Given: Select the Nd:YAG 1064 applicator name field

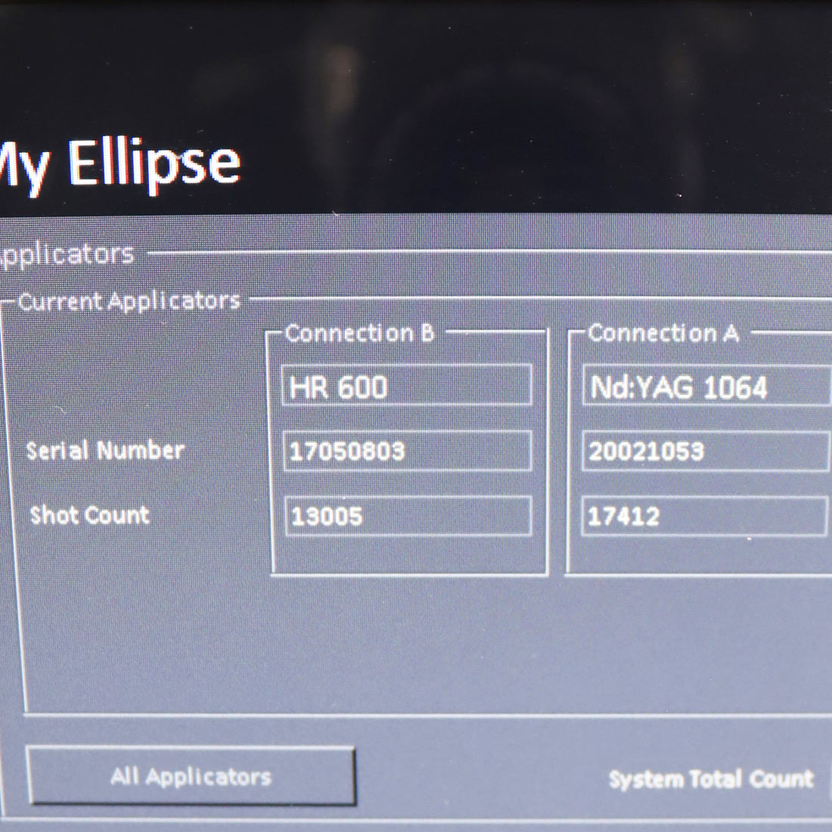Looking at the screenshot, I should 706,386.
